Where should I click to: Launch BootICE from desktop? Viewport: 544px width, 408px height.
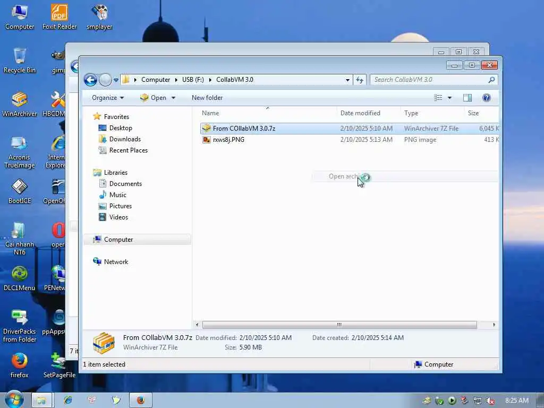[20, 191]
